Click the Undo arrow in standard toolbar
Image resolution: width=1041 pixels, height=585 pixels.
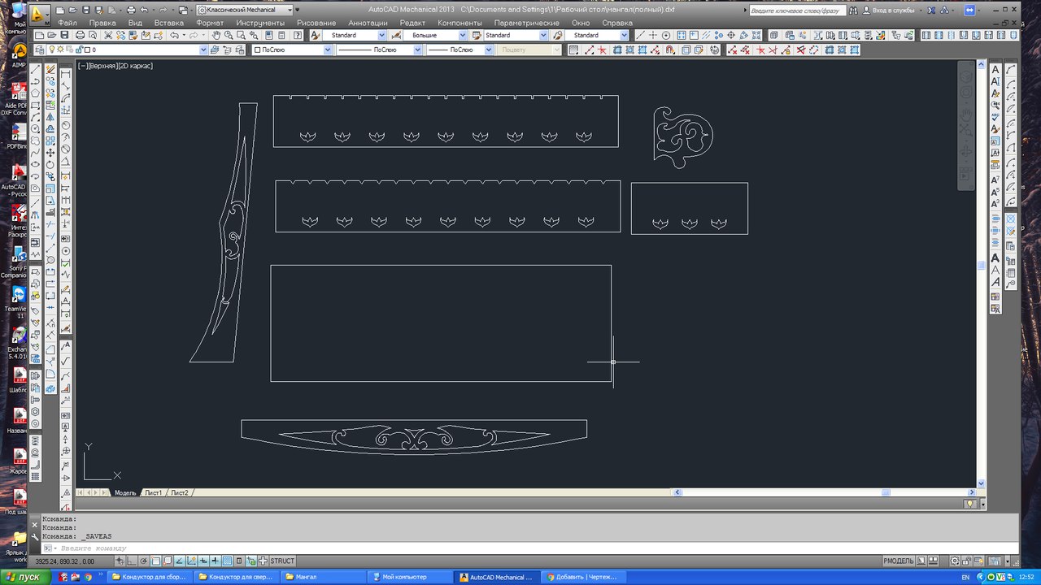pyautogui.click(x=174, y=36)
